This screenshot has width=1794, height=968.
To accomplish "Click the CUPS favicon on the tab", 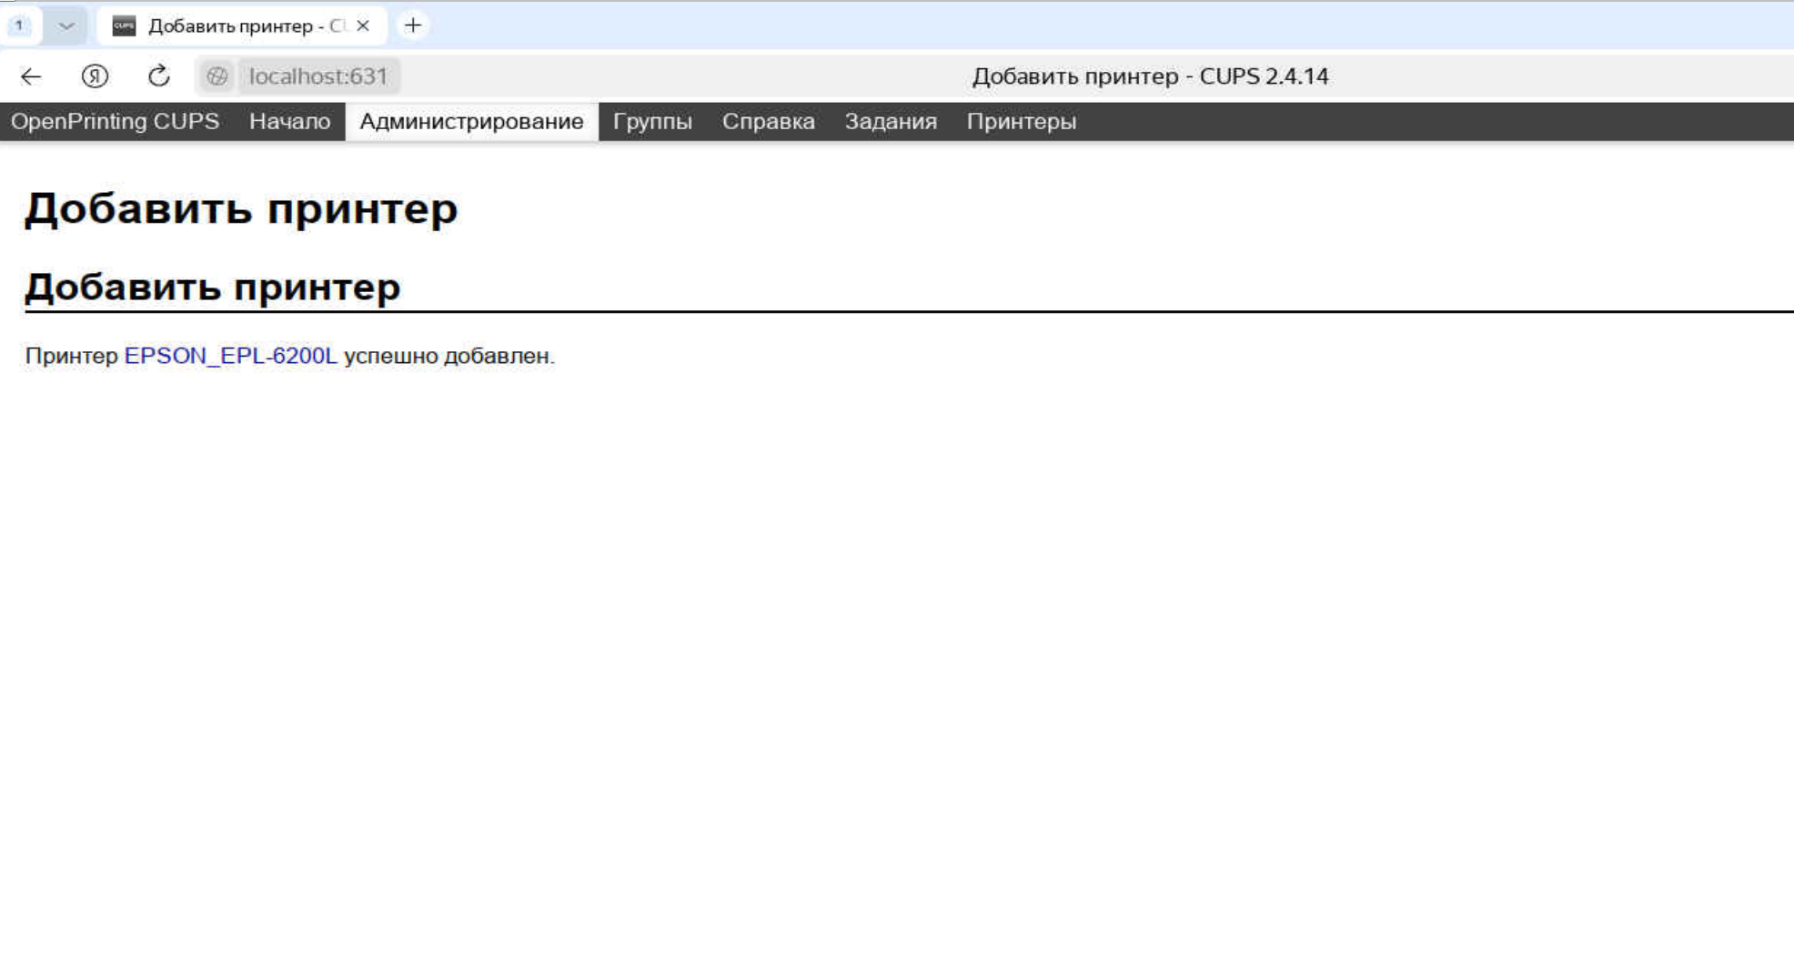I will click(124, 25).
